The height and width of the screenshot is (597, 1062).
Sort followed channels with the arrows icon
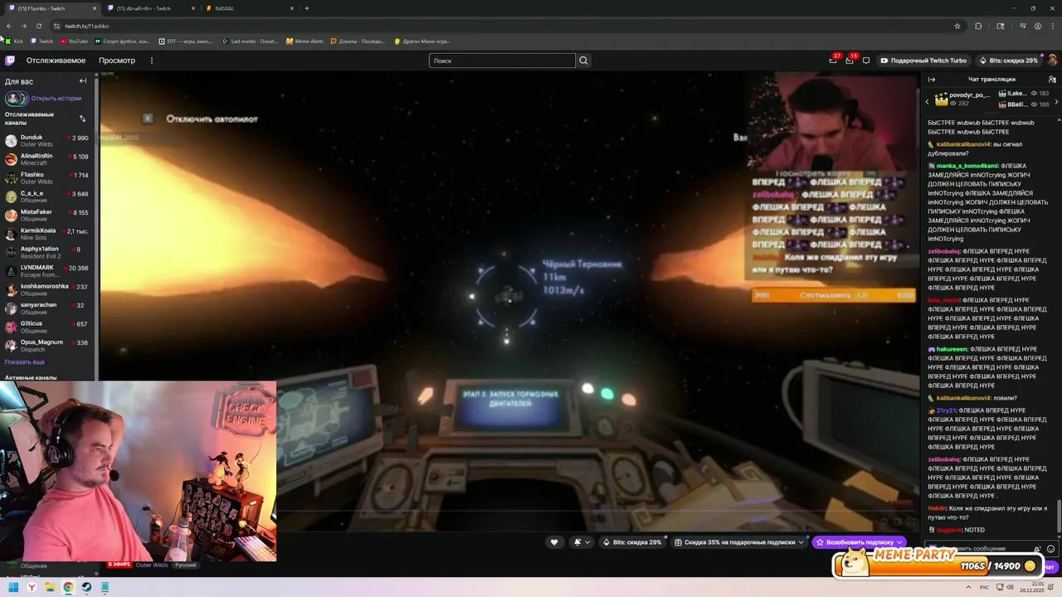(82, 119)
